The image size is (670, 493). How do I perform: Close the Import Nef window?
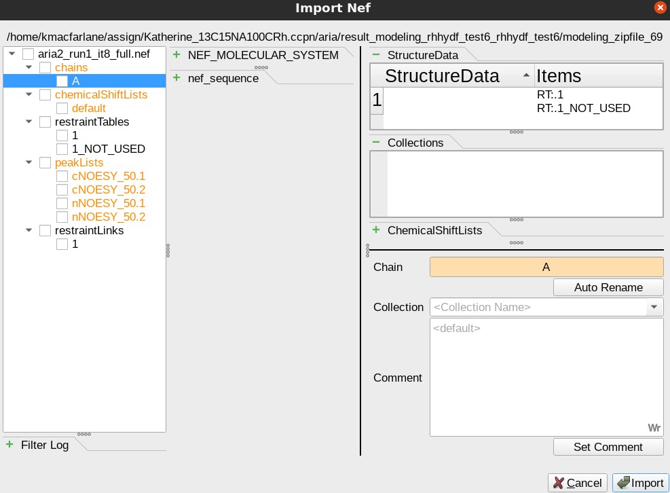[x=660, y=7]
